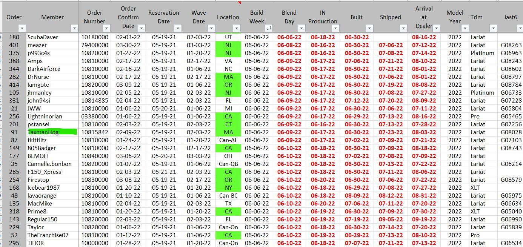This screenshot has height=247, width=523.
Task: Expand the Wave Date filter arrow
Action: (x=211, y=28)
